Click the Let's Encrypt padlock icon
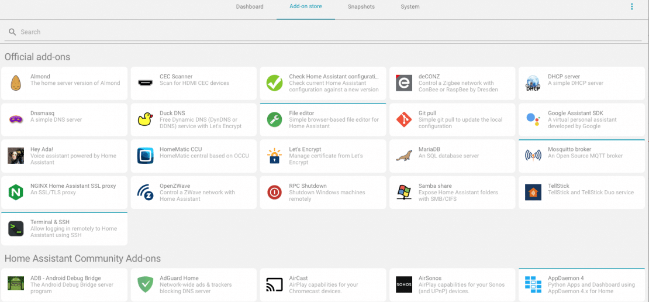 (274, 156)
